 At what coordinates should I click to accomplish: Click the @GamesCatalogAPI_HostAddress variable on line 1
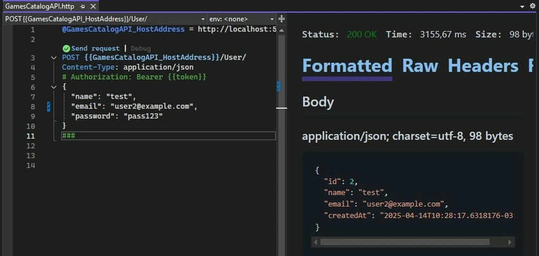click(x=123, y=29)
